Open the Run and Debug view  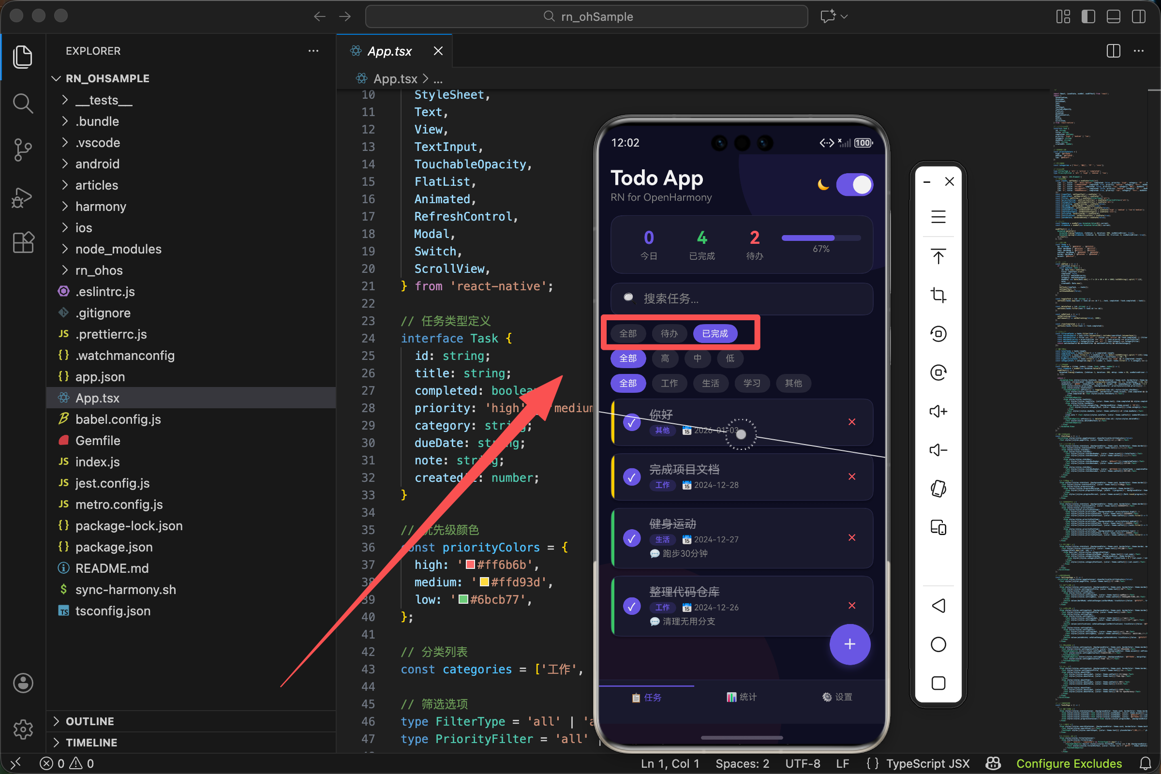(23, 197)
